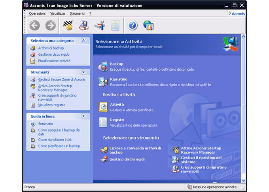Click Visualizza registro link

coord(52,105)
